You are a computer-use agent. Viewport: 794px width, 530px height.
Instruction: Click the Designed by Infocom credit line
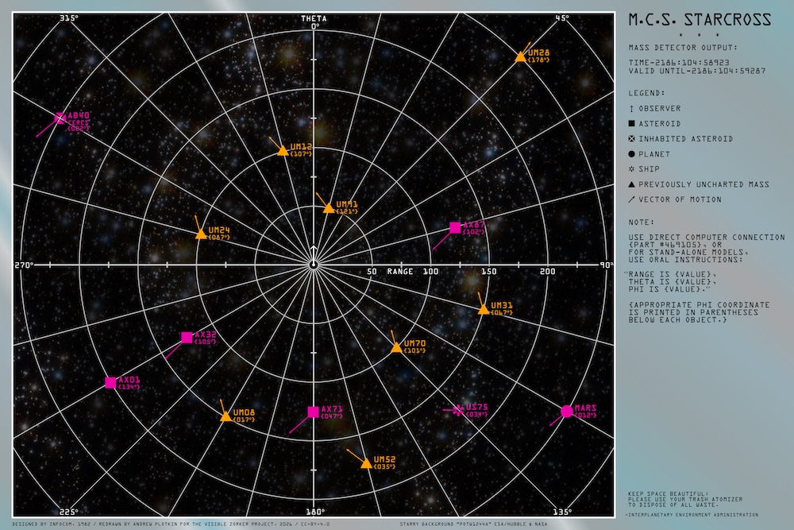[171, 524]
